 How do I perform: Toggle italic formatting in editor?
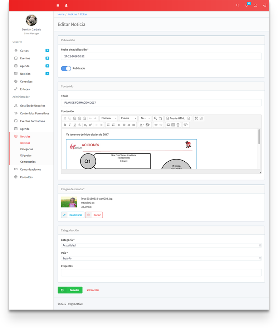tap(70, 125)
